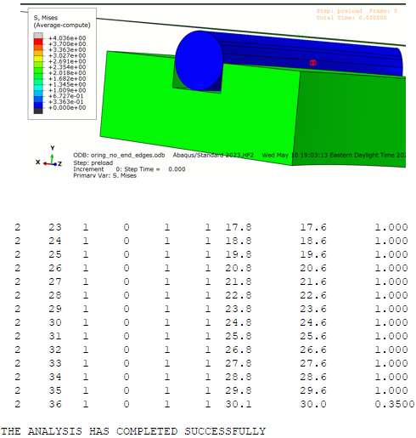Image resolution: width=416 pixels, height=438 pixels.
Task: Click the S, Mises legend title
Action: click(x=46, y=18)
